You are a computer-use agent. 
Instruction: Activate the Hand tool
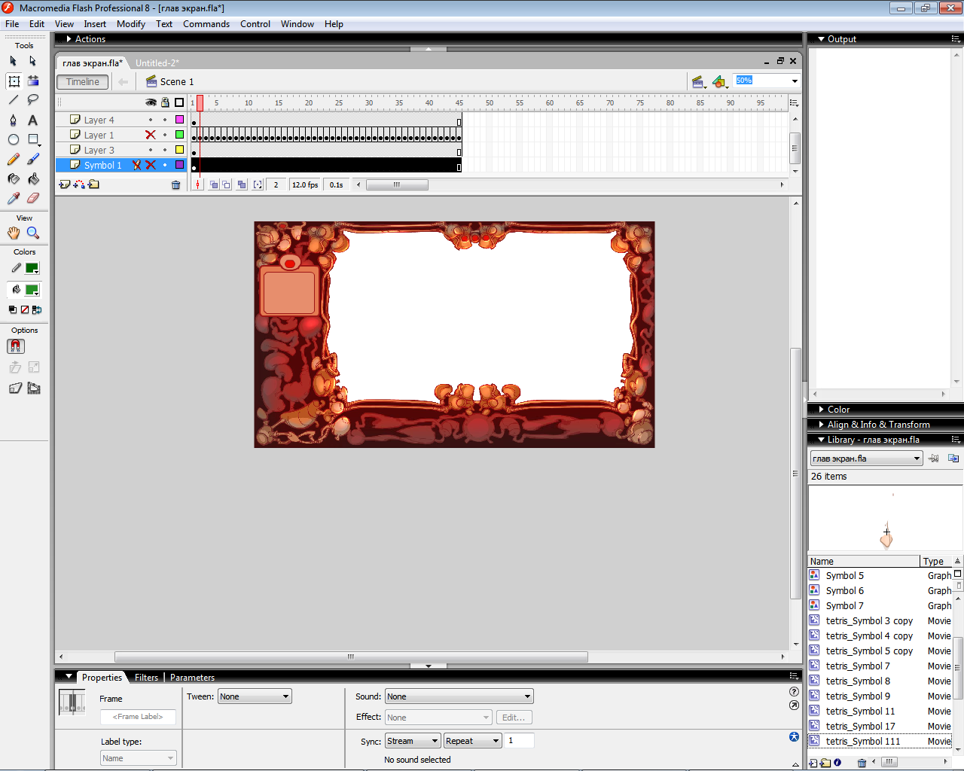13,233
